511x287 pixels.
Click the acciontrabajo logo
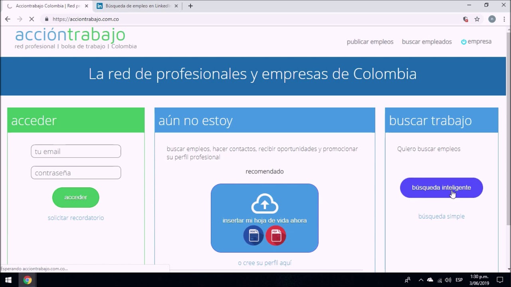coord(70,35)
